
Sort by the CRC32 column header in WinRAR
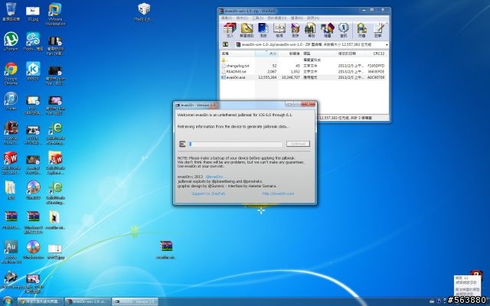pyautogui.click(x=377, y=54)
